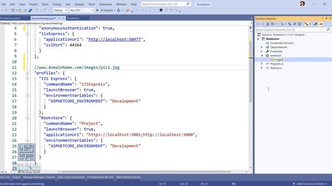The image size is (332, 186).
Task: Expand the Dependencies node
Action: pyautogui.click(x=261, y=47)
